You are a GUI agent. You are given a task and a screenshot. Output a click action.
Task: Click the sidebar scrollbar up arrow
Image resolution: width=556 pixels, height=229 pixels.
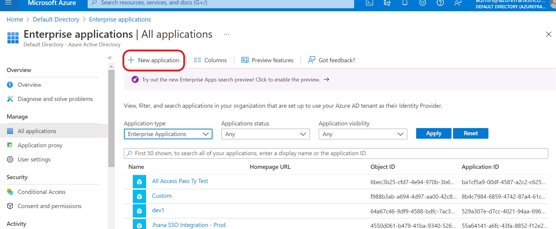click(x=111, y=66)
